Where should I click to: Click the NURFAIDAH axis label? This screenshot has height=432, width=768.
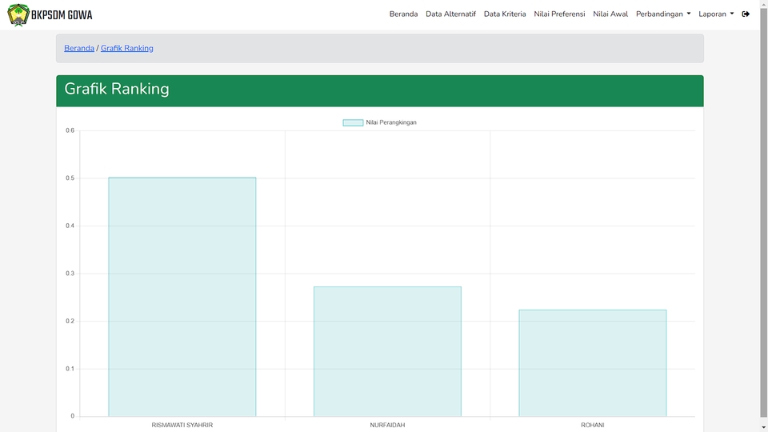pyautogui.click(x=387, y=425)
